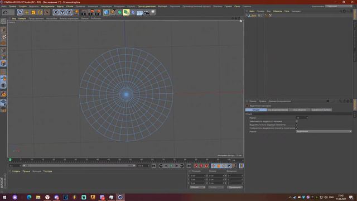Toggle Position keyframe recording button

coord(213,166)
